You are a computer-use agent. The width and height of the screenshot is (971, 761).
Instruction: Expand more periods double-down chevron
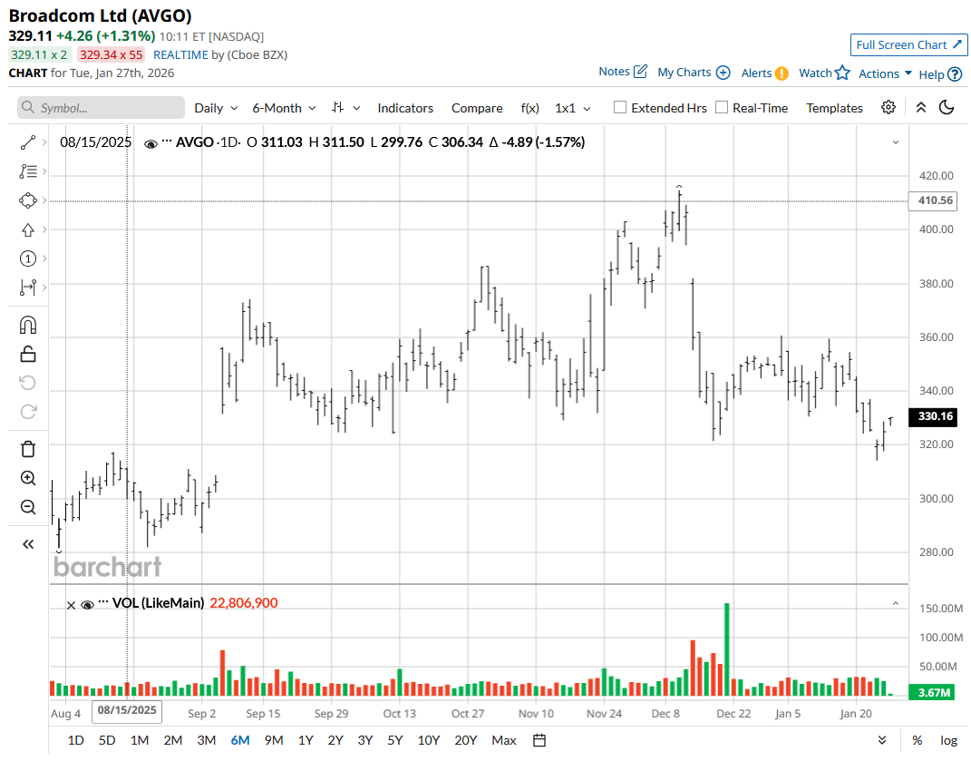point(882,740)
